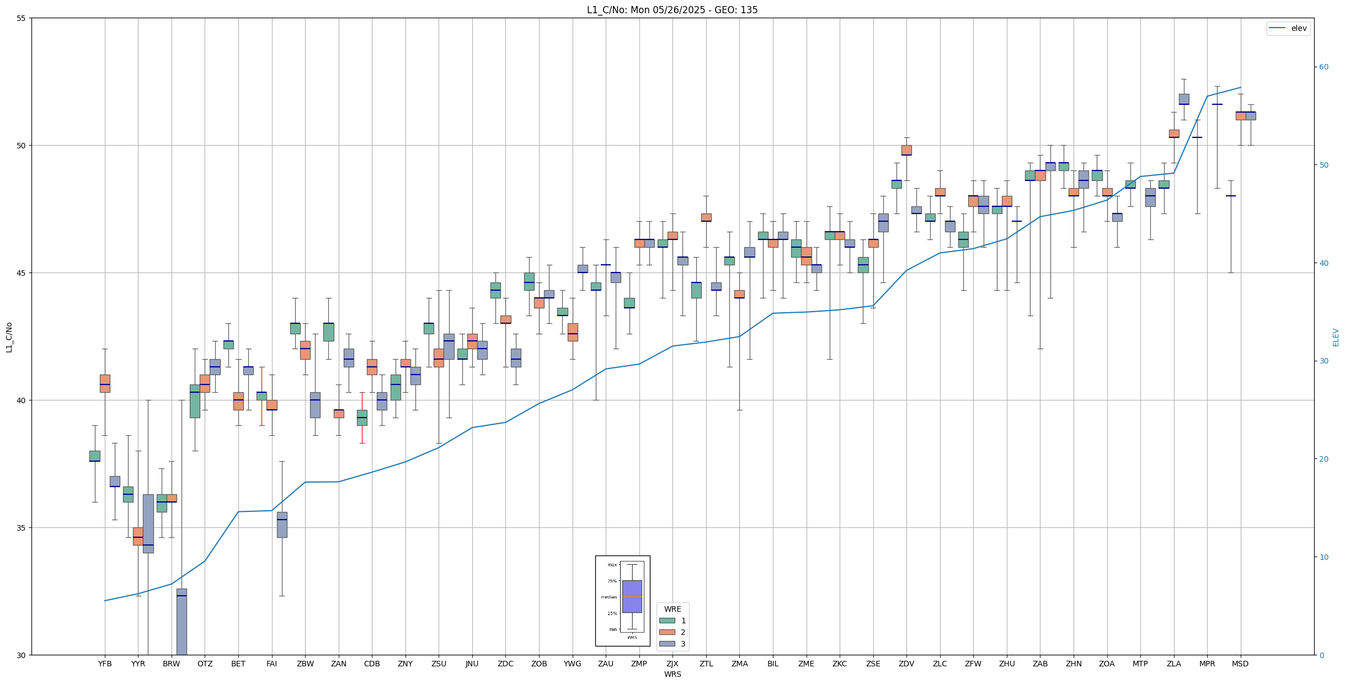Click the boxplot key inset diagram
The width and height of the screenshot is (1345, 684).
pyautogui.click(x=622, y=601)
